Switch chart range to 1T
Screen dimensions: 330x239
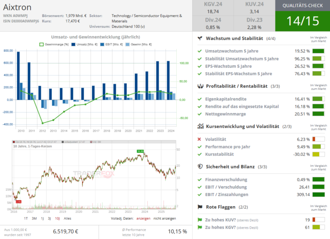point(26,218)
